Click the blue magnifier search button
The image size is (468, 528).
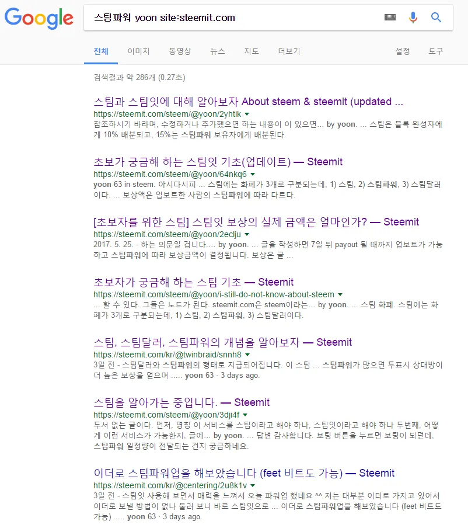436,17
